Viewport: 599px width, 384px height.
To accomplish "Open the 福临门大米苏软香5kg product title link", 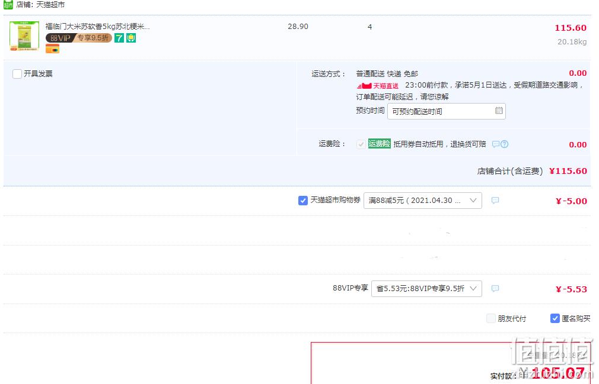I will coord(97,27).
